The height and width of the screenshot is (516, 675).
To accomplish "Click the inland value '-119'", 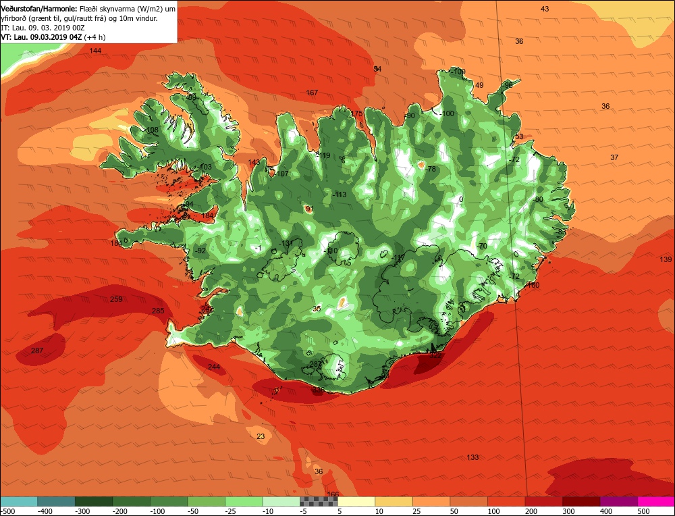I will pyautogui.click(x=323, y=155).
